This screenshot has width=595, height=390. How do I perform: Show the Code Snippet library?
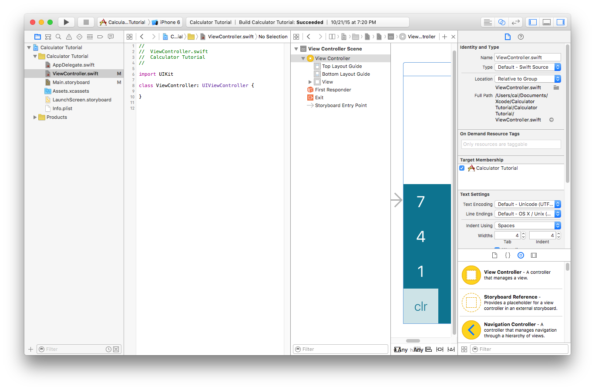point(508,256)
